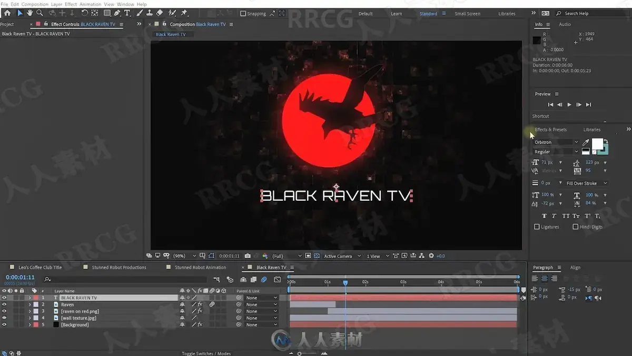Toggle the transparency grid under the viewer
The width and height of the screenshot is (632, 356).
[317, 256]
